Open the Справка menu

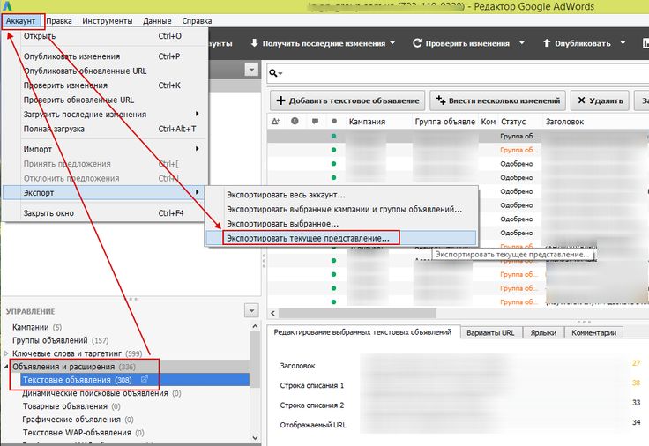click(x=197, y=20)
